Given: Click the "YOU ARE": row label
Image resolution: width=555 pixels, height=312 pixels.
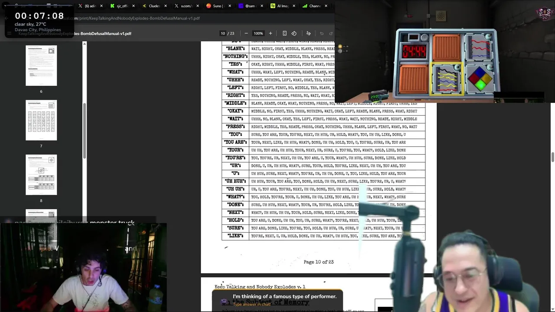Looking at the screenshot, I should (x=235, y=142).
